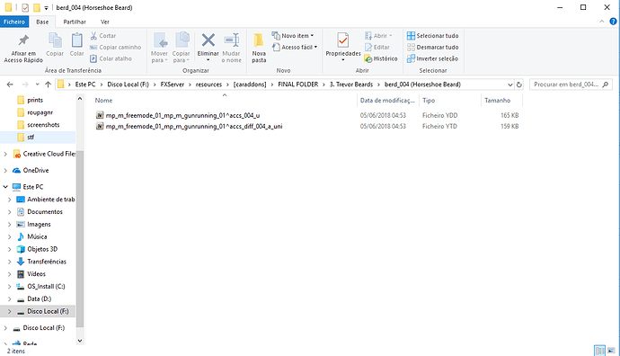This screenshot has width=620, height=356.
Task: Refresh the current folder view
Action: 518,85
